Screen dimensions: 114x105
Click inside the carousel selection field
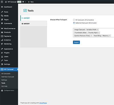pyautogui.click(x=93, y=33)
